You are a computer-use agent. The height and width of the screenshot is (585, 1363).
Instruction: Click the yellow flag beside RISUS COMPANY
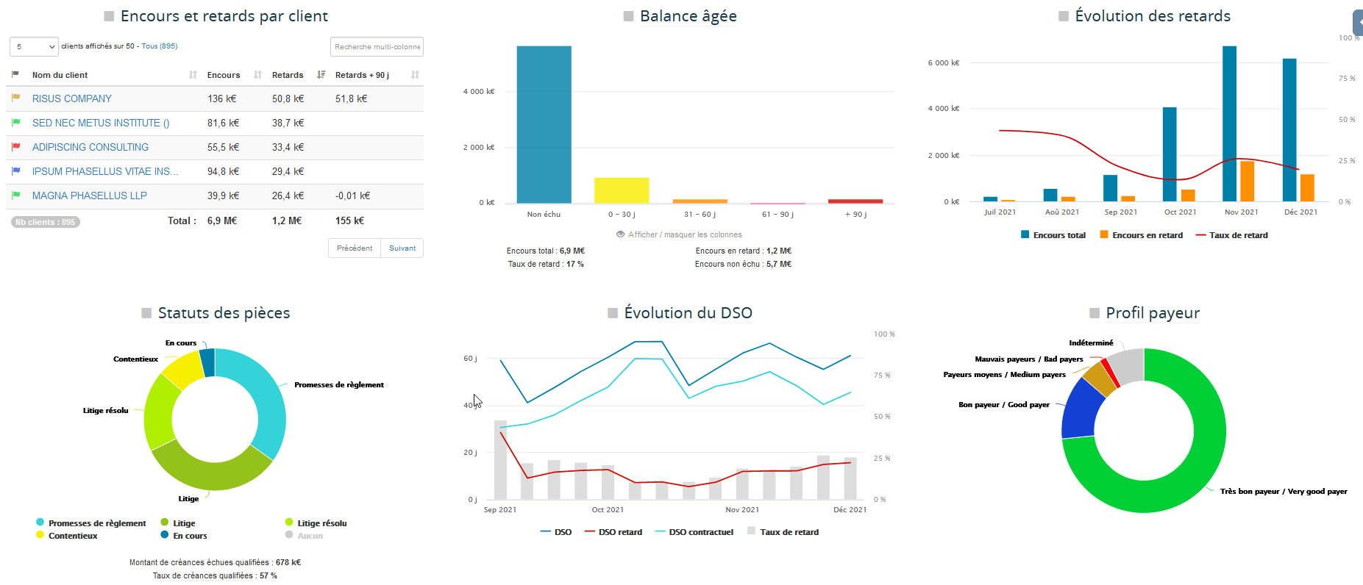pyautogui.click(x=15, y=98)
